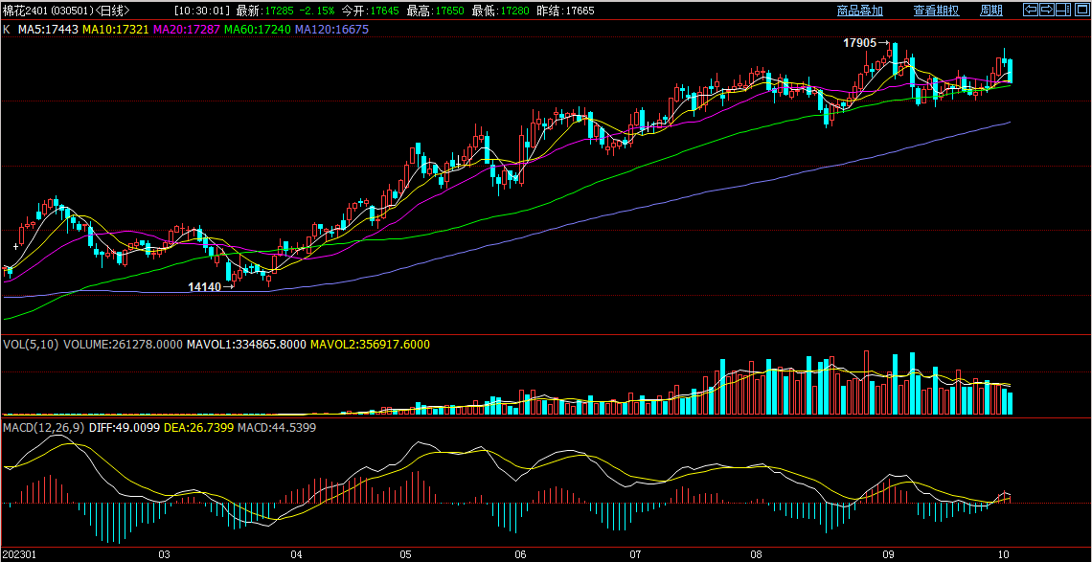Click the MA5:17443 indicator label

pos(49,30)
